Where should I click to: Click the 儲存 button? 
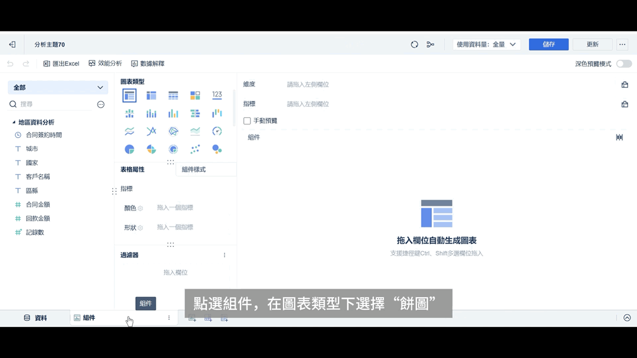point(549,45)
